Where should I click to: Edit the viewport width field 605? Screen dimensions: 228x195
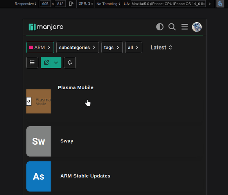pos(45,4)
